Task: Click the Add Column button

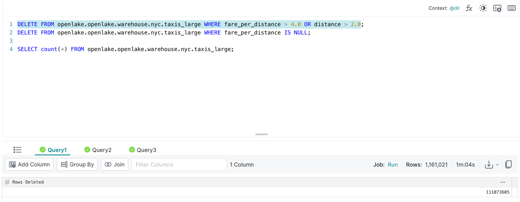Action: tap(29, 164)
